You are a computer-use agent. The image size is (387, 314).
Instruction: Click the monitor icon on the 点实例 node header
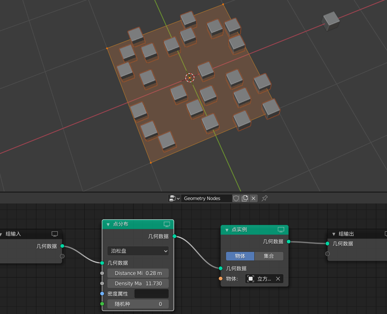281,230
